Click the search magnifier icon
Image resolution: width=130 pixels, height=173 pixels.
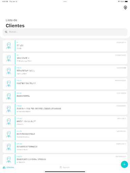[6, 32]
